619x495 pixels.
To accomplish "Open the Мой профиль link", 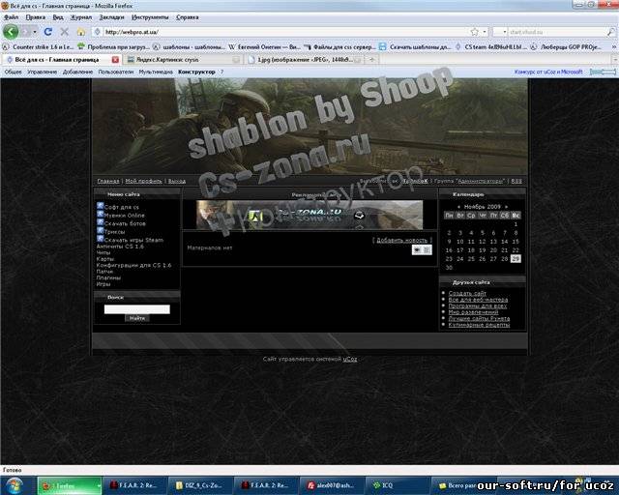I will [144, 181].
